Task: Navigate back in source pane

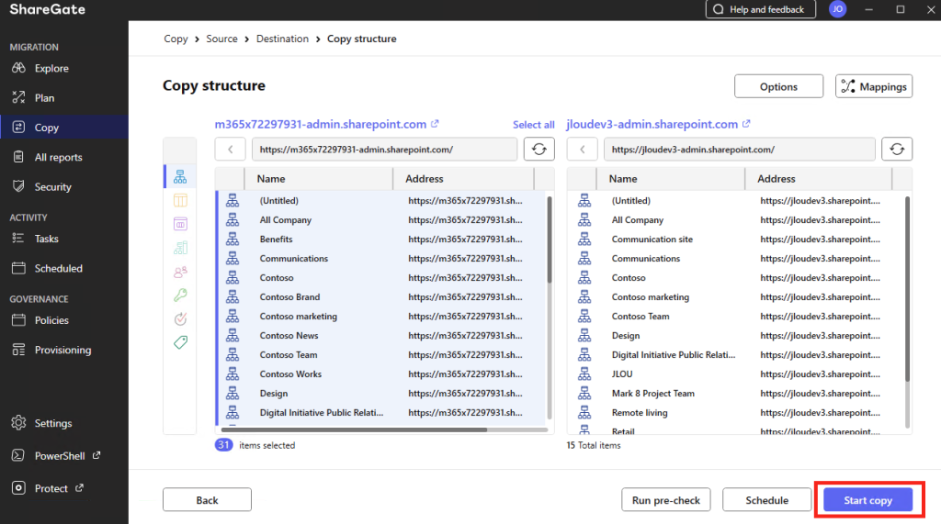Action: (231, 150)
